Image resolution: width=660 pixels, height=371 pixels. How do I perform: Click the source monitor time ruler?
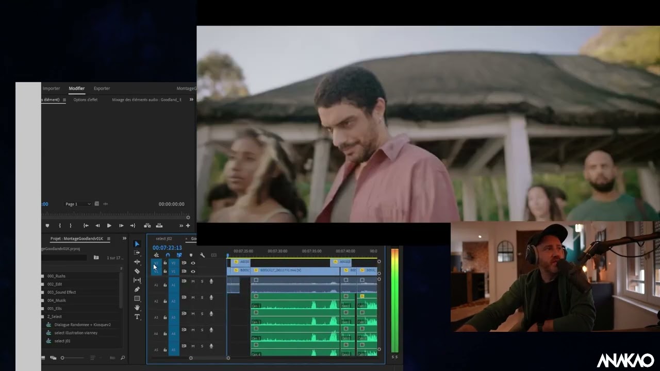point(115,214)
